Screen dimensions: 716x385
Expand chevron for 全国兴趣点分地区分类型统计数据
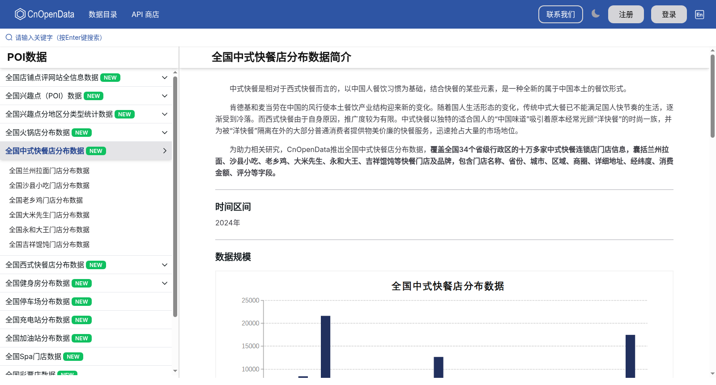tap(165, 114)
